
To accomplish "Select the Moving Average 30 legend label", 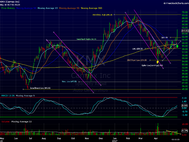I will click(69, 8).
